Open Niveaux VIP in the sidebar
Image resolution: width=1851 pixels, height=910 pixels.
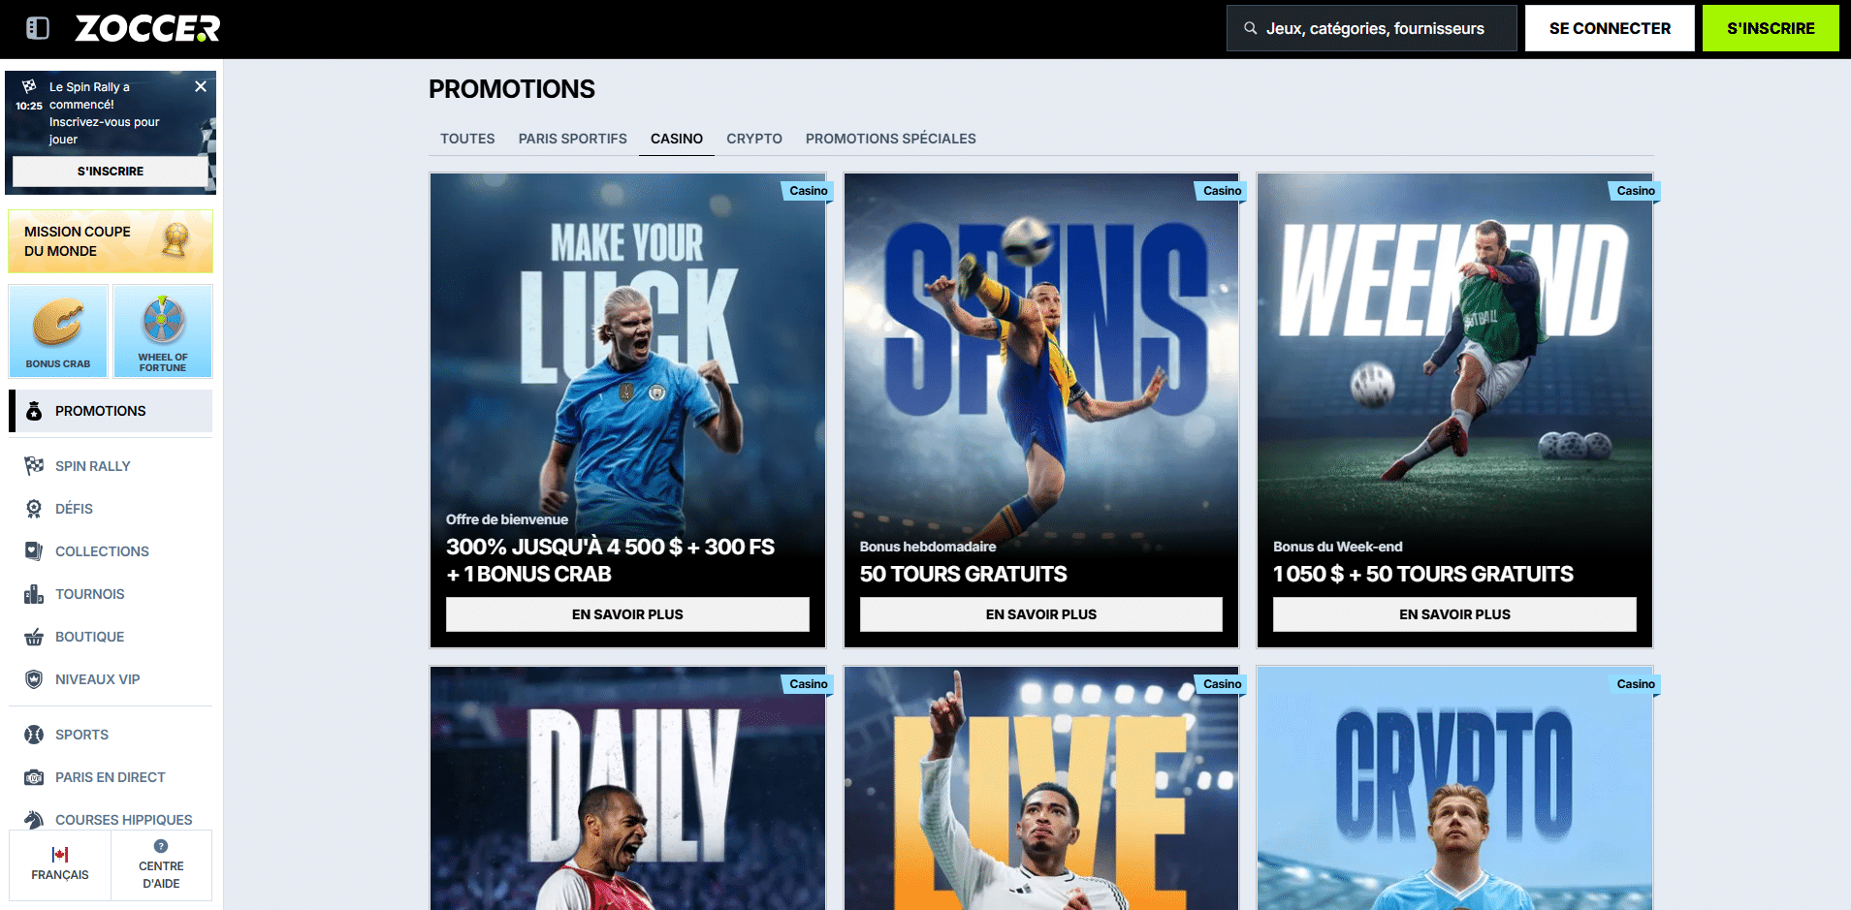pyautogui.click(x=97, y=679)
